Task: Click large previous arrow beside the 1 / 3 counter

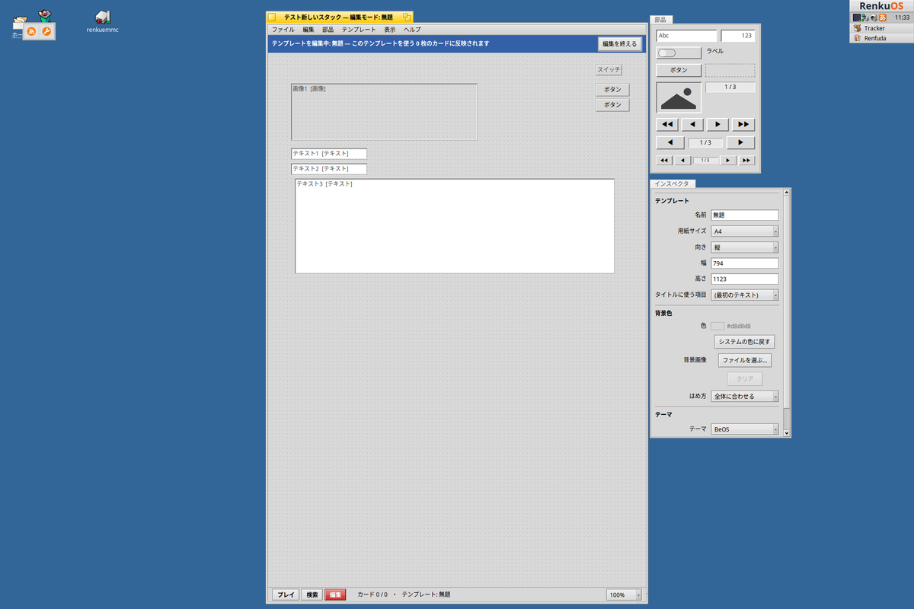Action: click(670, 142)
